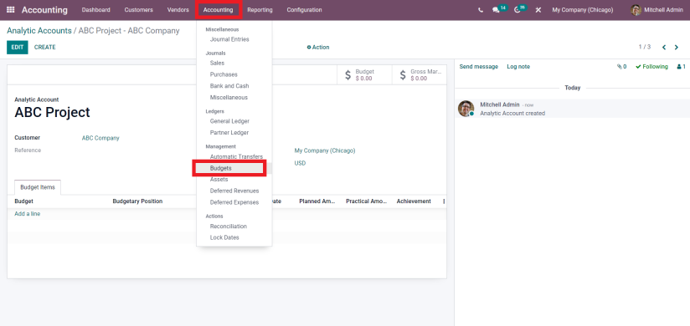Sort by Planned Amount column header

click(x=317, y=201)
